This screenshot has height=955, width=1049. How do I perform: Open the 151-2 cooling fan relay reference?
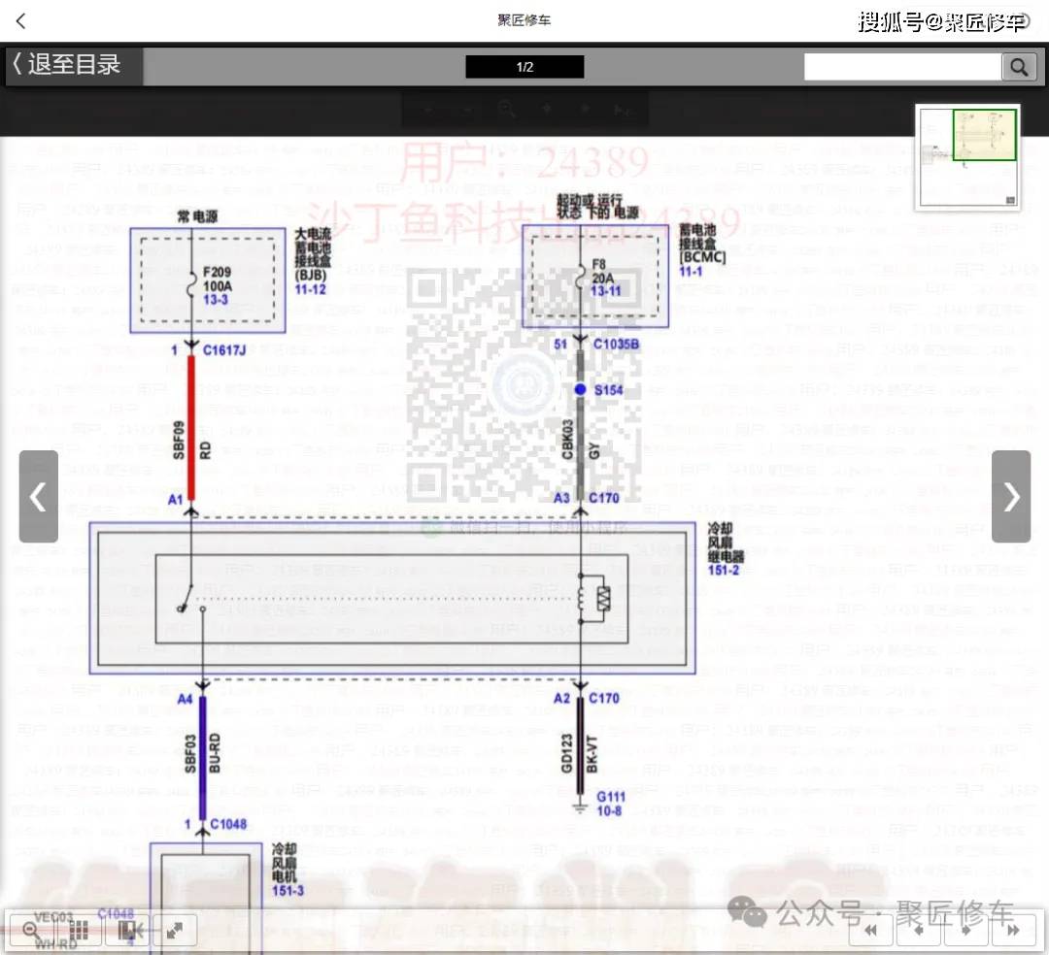pyautogui.click(x=724, y=570)
